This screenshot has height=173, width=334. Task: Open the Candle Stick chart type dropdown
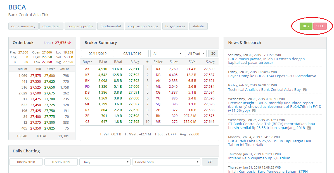166,162
